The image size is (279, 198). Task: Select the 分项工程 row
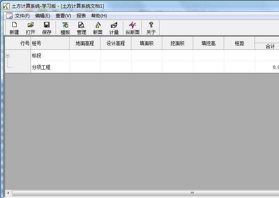(x=41, y=67)
